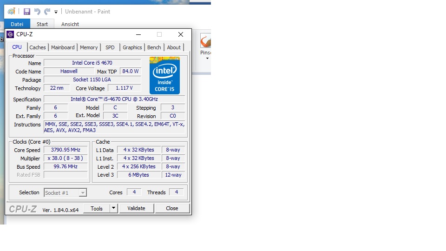Click the Instructions list starting with 'MMX, SSE'

point(114,127)
